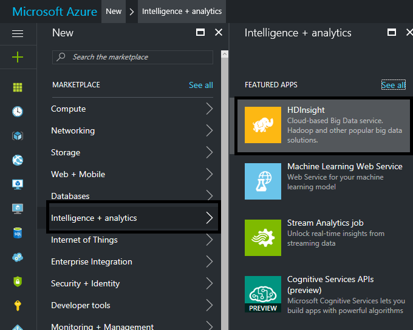Click the Stream Analytics job gear icon
Screen dimensions: 413x330
coord(262,238)
